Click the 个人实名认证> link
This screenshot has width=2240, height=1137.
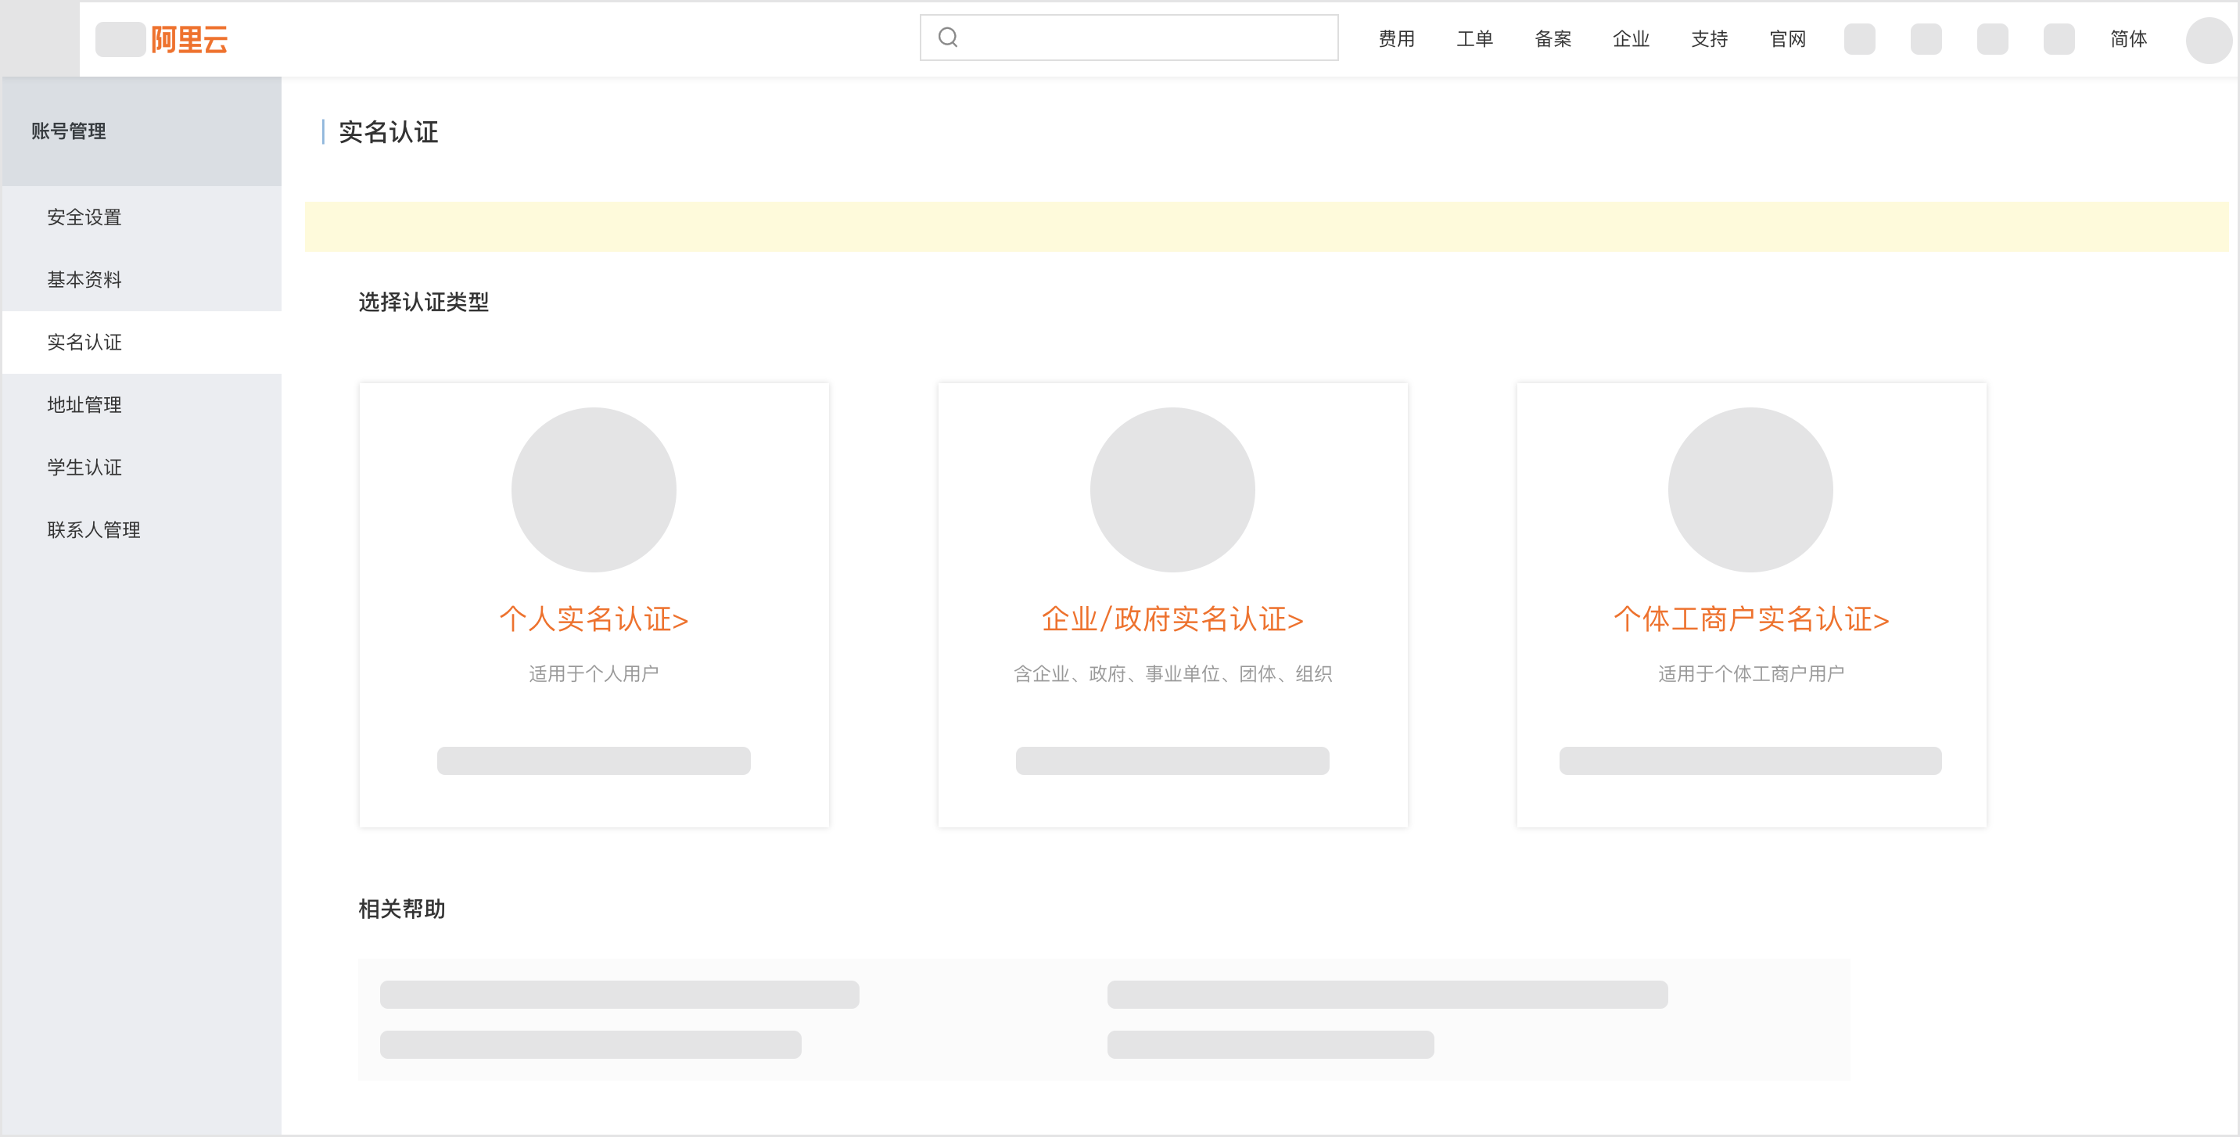pyautogui.click(x=594, y=619)
